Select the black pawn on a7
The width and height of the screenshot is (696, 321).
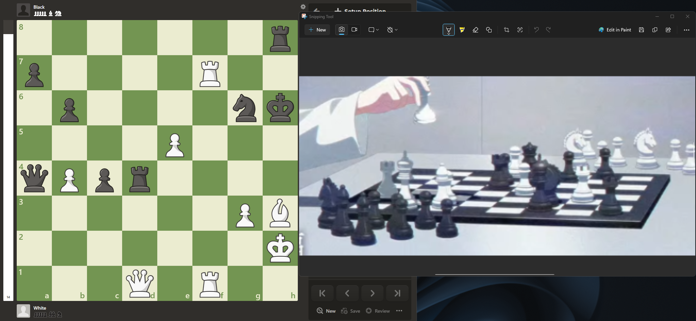coord(34,75)
